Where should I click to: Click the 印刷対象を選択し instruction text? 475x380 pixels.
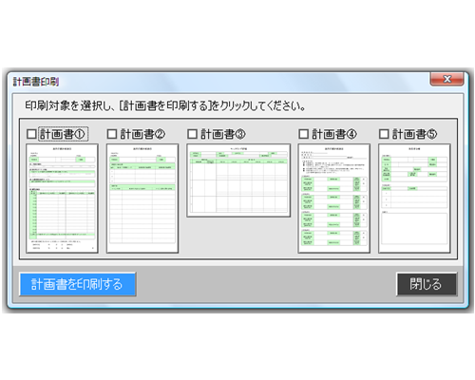coord(67,105)
